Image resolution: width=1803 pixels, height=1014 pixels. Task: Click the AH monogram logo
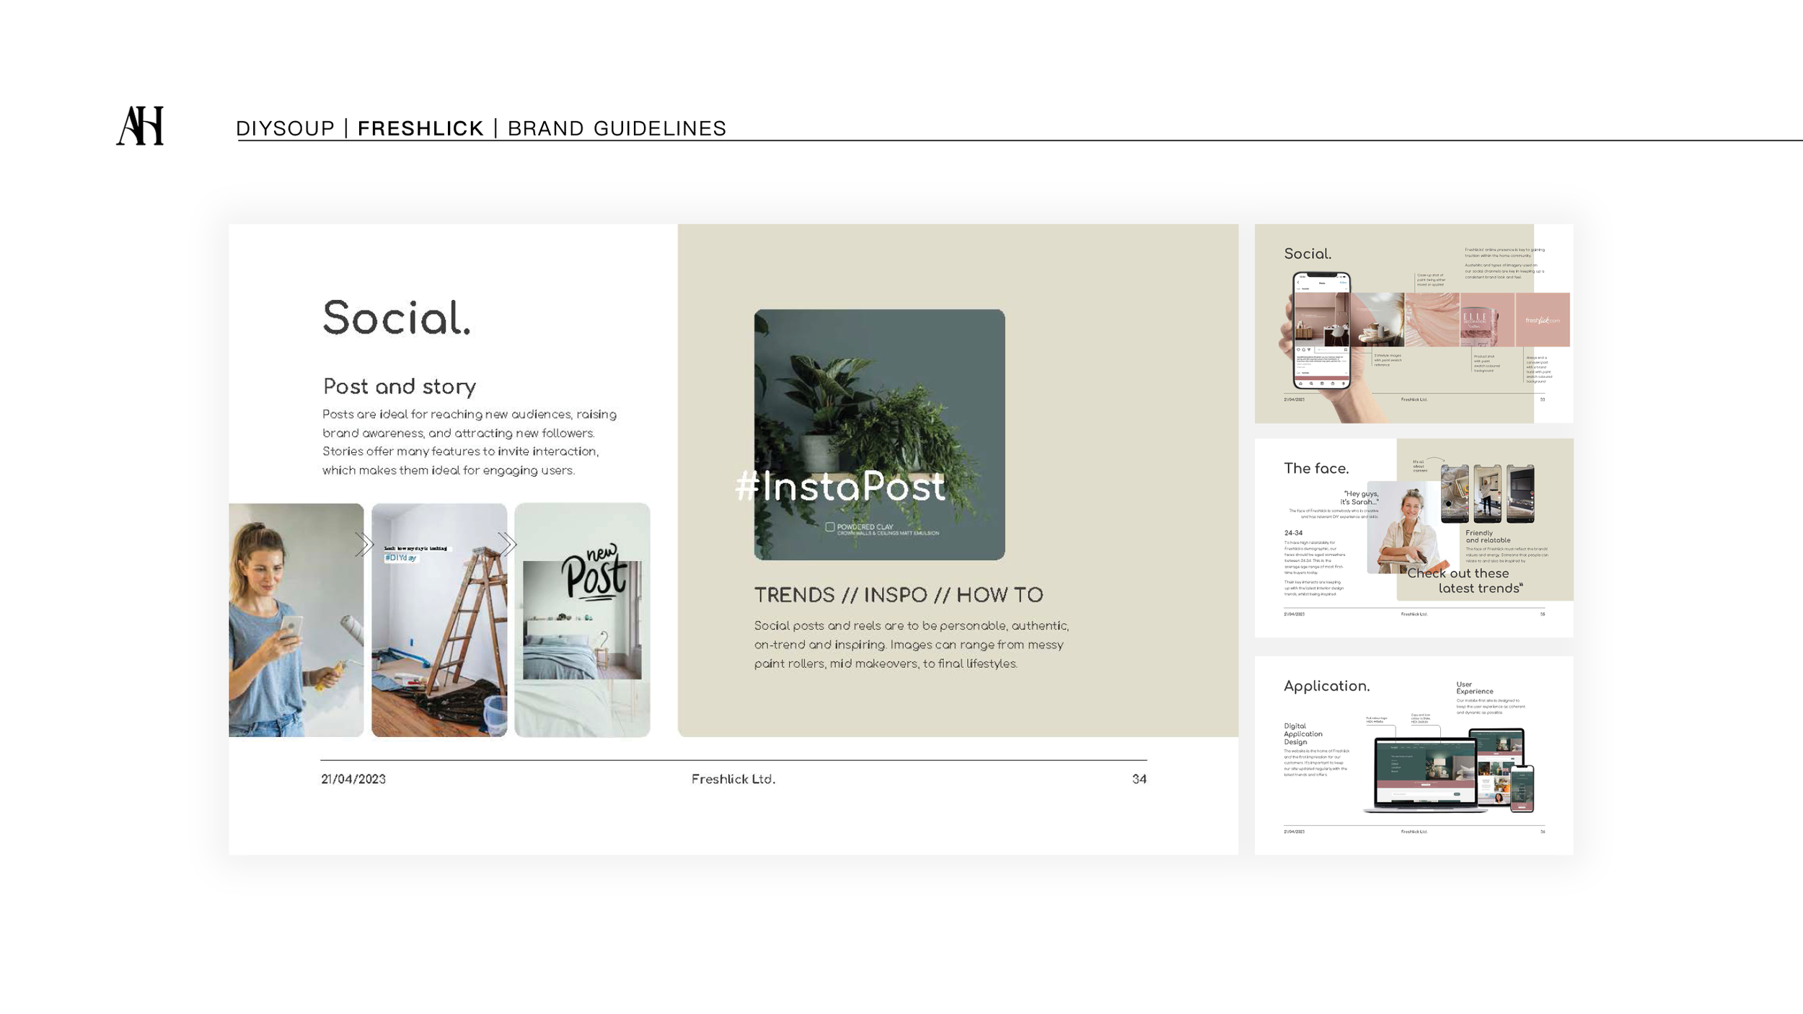coord(140,126)
